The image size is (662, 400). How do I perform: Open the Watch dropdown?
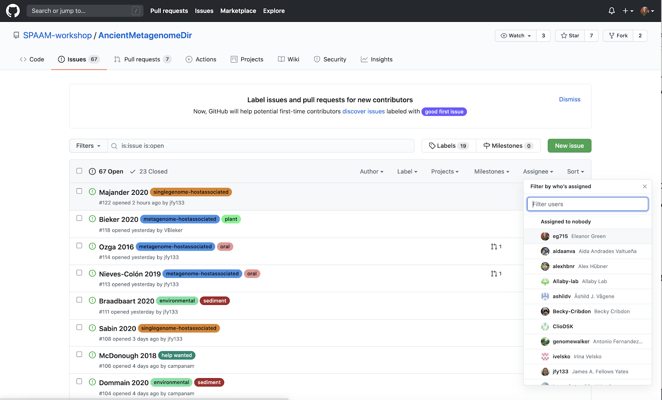[x=516, y=36]
